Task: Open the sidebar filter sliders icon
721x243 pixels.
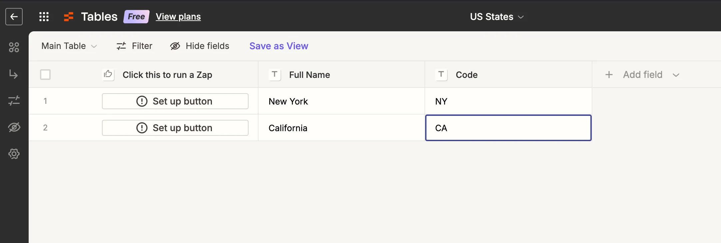Action: click(x=14, y=101)
